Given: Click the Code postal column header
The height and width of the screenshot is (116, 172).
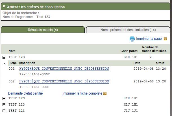Looking at the screenshot, I should click(129, 51).
